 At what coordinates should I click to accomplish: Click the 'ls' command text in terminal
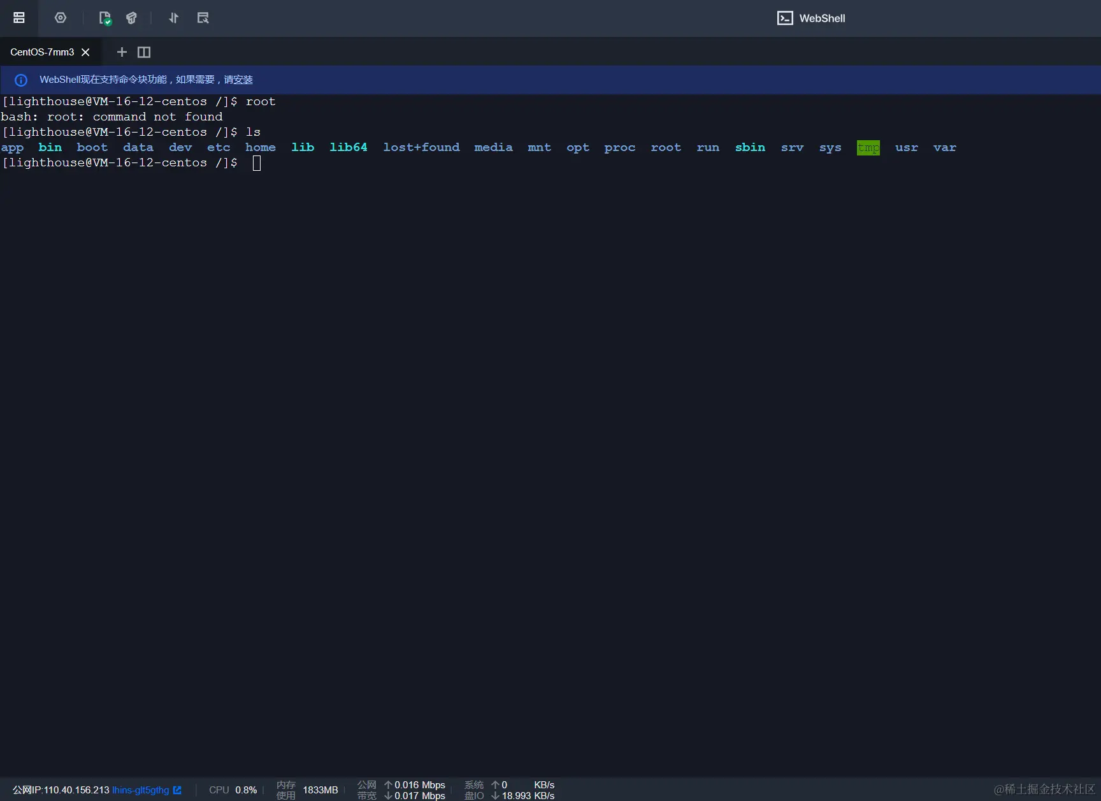coord(254,133)
